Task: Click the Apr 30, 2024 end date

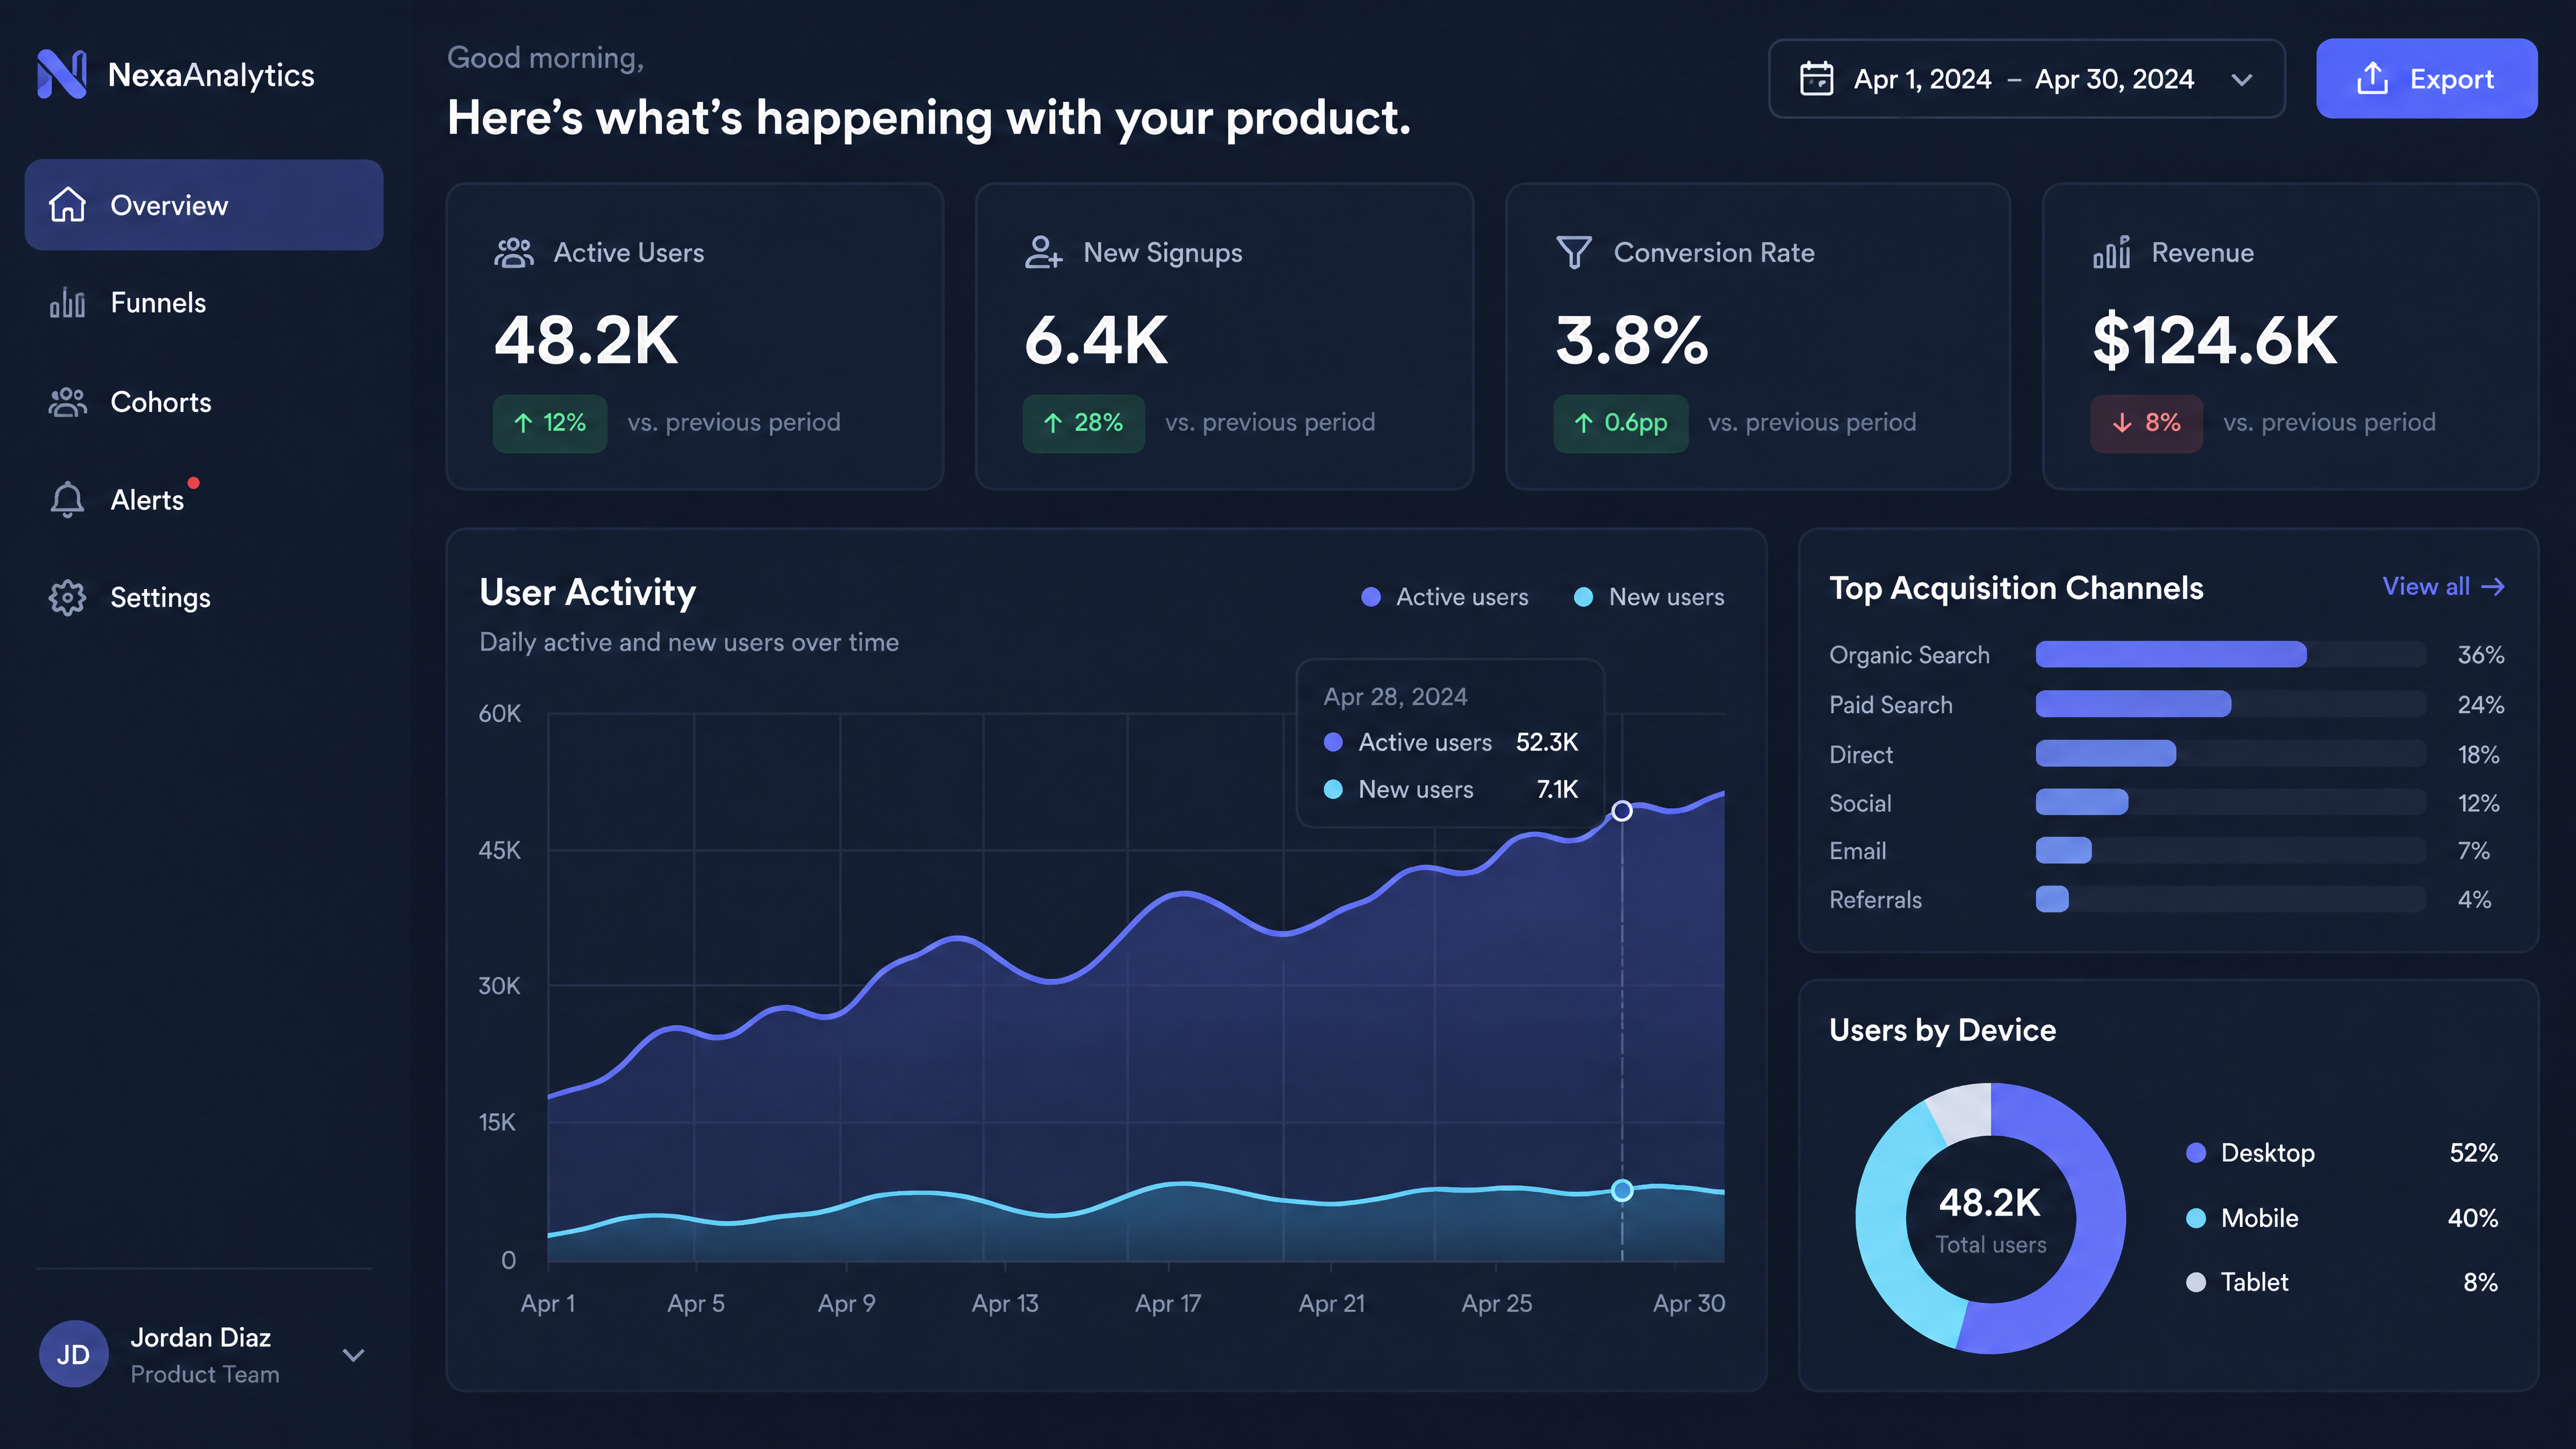Action: tap(2114, 79)
